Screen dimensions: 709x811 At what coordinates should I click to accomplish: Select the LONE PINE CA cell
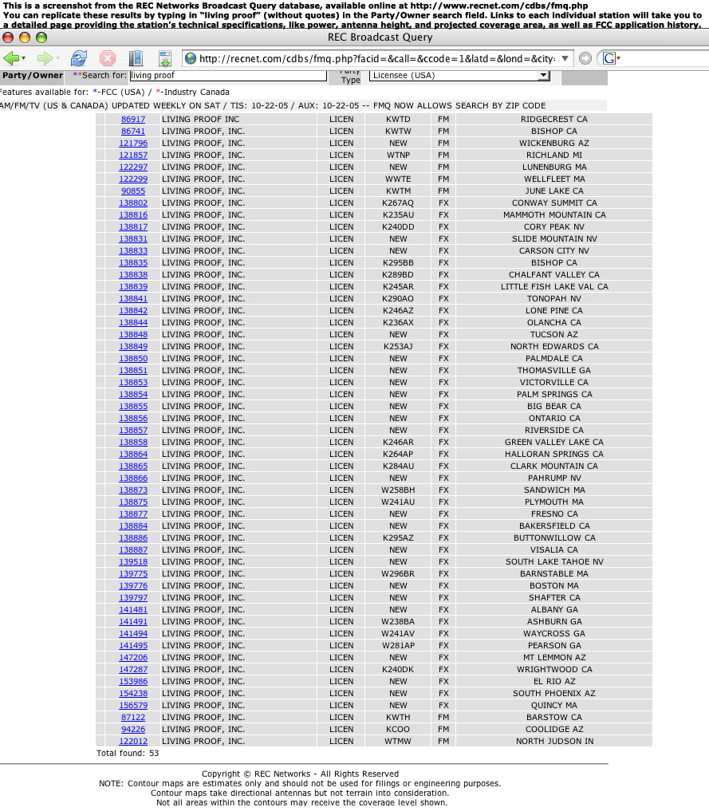tap(553, 311)
